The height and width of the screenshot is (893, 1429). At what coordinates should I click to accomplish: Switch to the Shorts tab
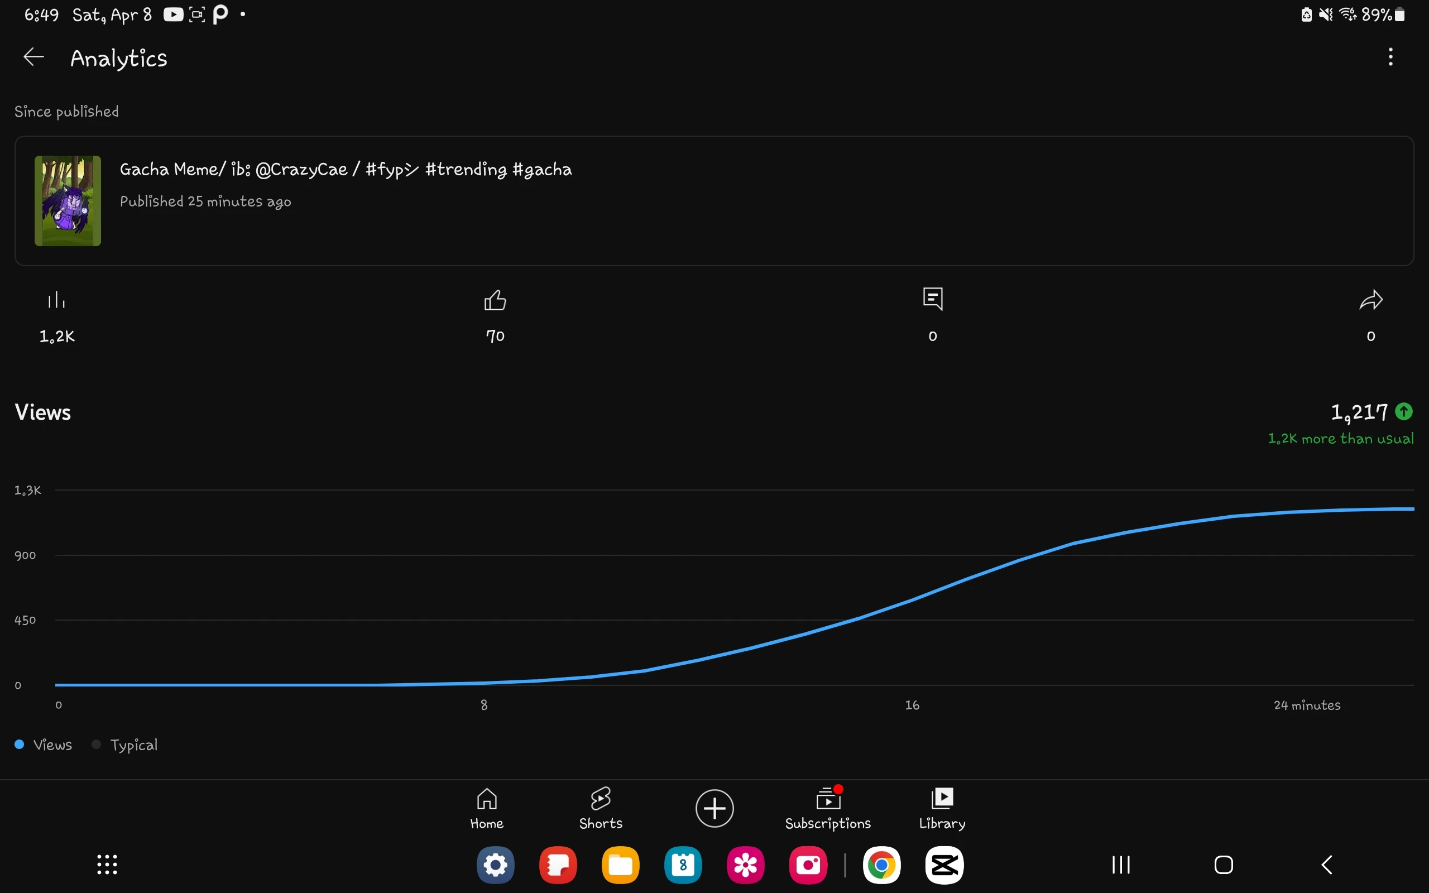pyautogui.click(x=601, y=808)
